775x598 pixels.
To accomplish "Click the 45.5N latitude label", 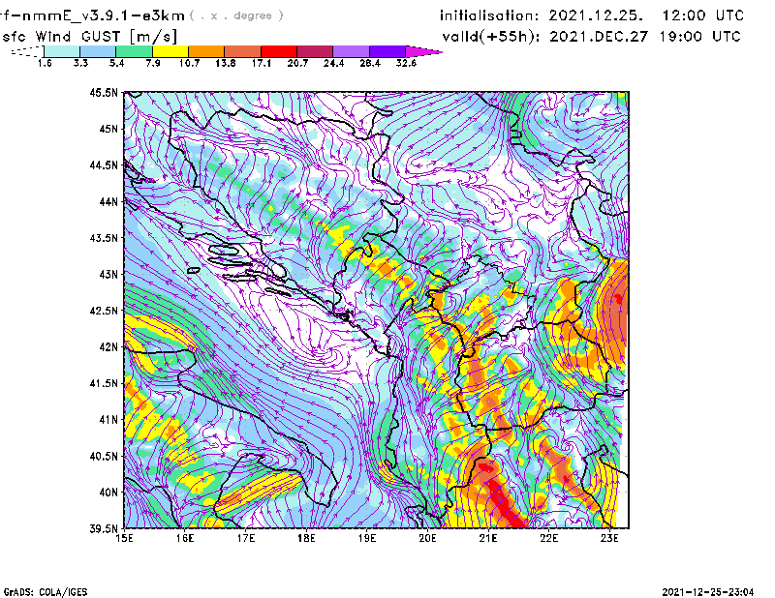I will [104, 92].
